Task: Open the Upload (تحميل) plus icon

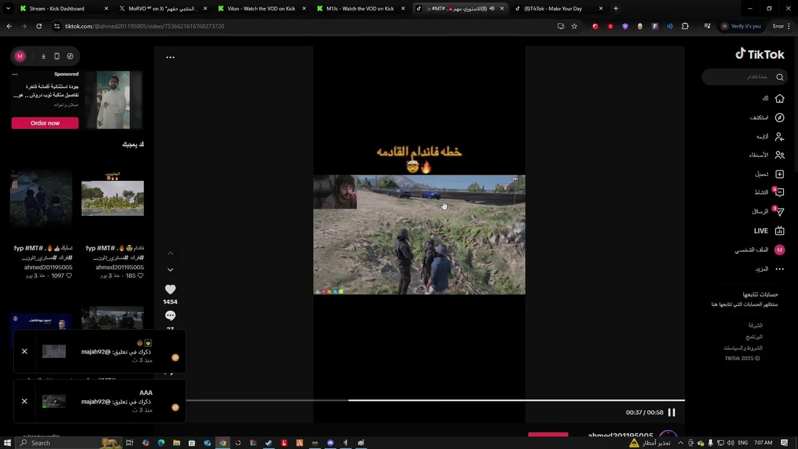Action: pos(779,174)
